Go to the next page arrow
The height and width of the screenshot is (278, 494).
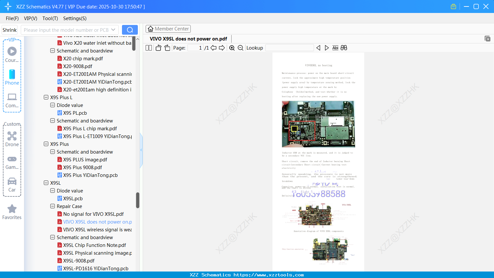coord(222,48)
